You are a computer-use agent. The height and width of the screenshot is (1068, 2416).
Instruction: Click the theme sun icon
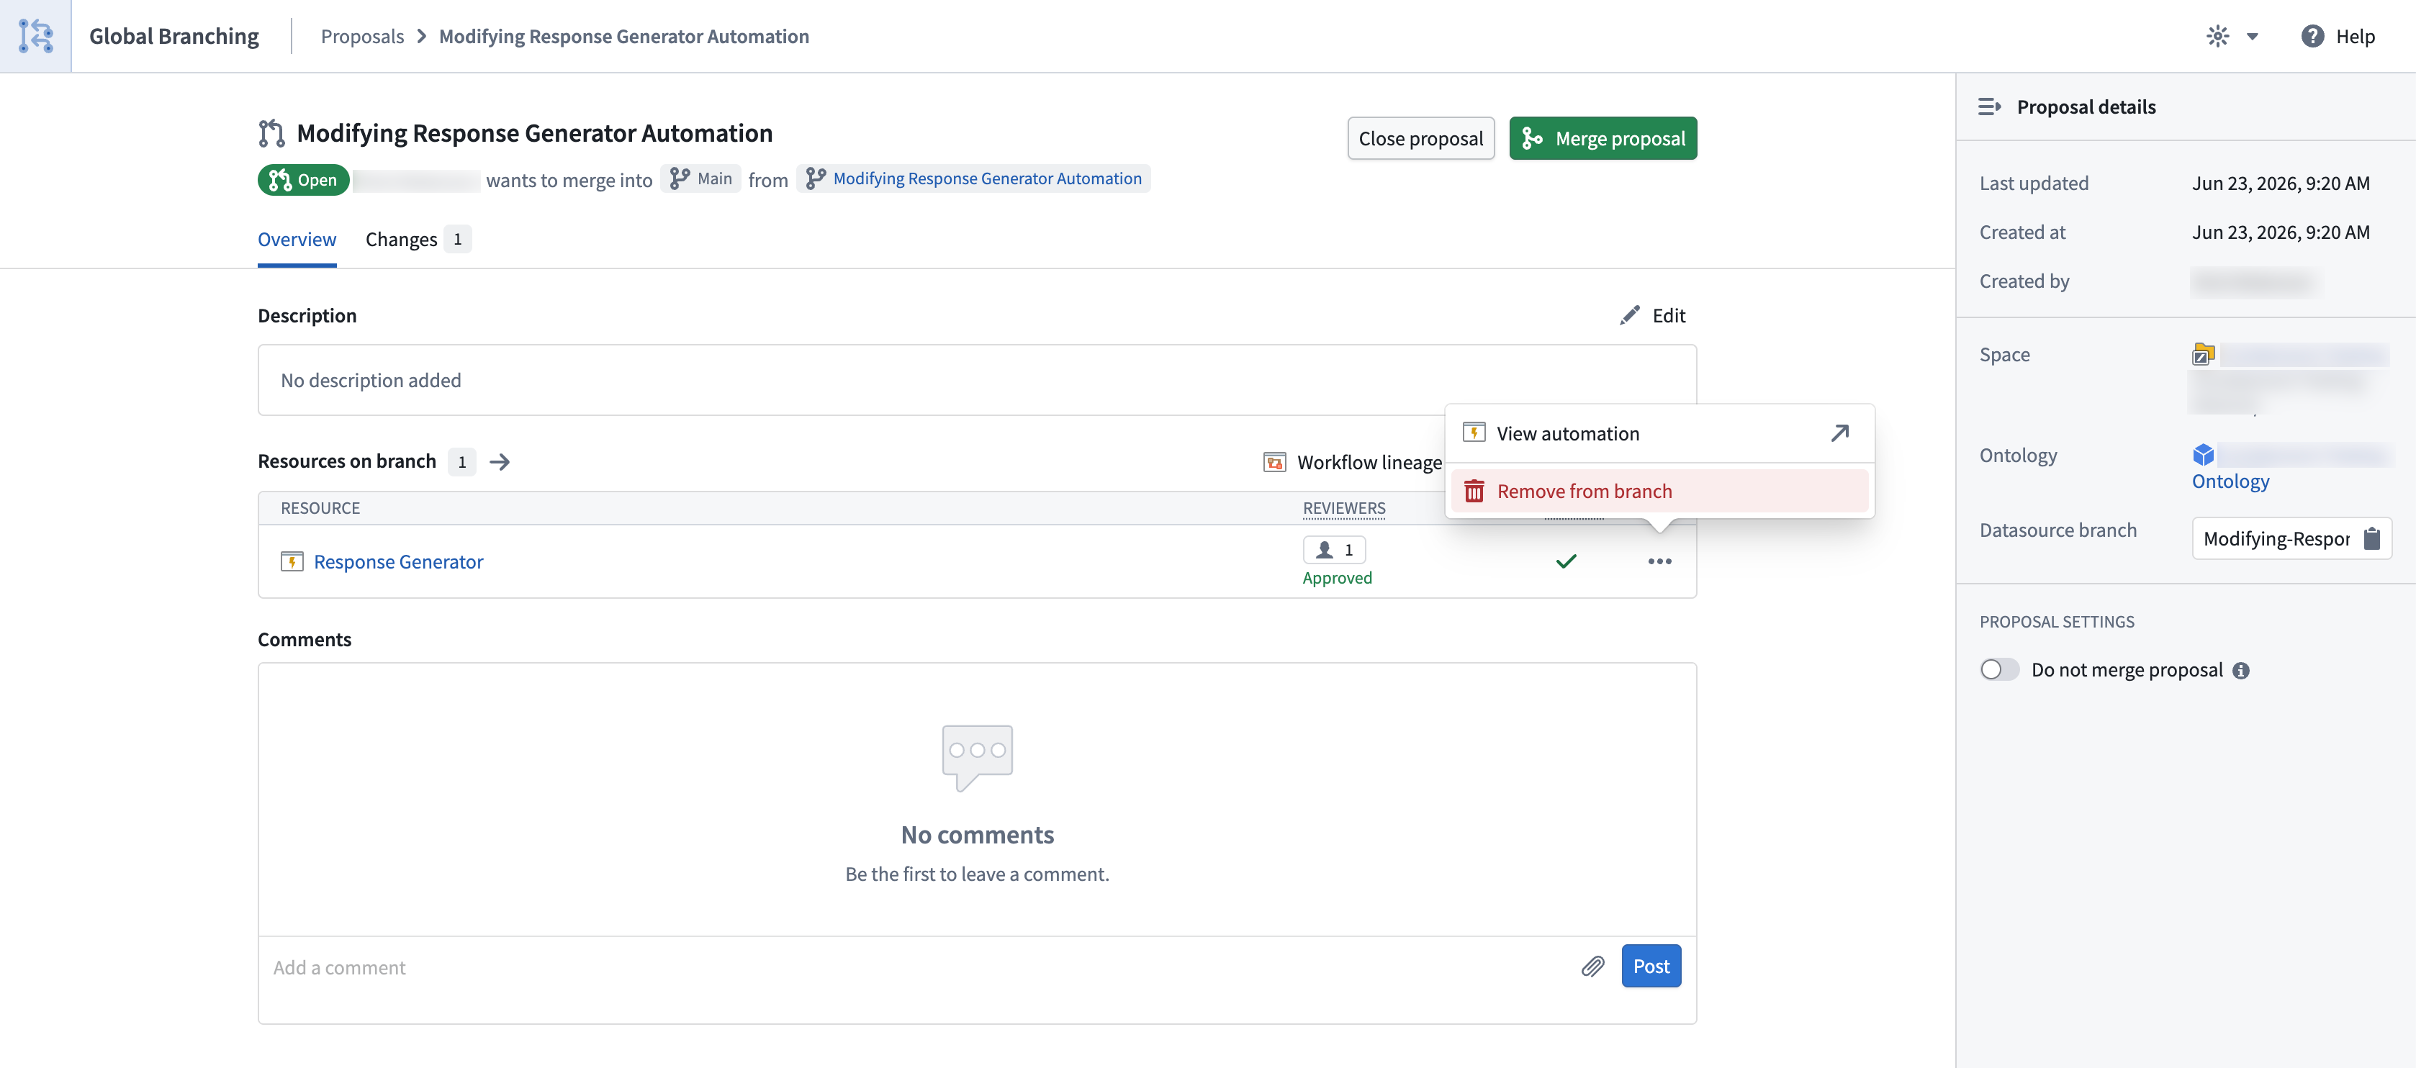click(x=2217, y=36)
